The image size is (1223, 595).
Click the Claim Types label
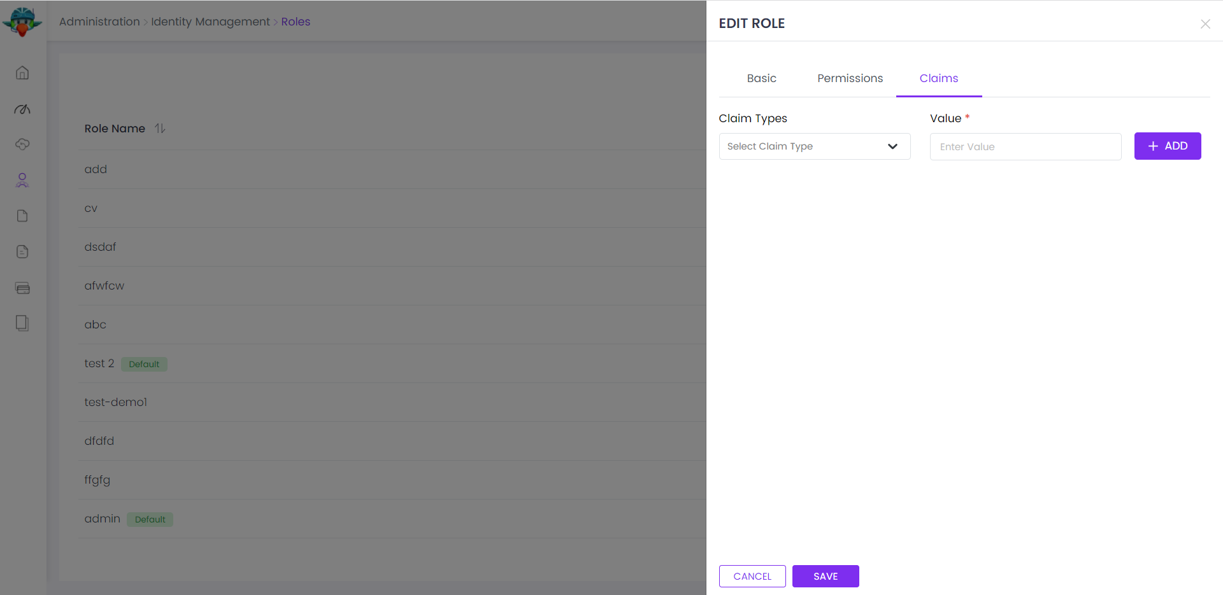753,118
